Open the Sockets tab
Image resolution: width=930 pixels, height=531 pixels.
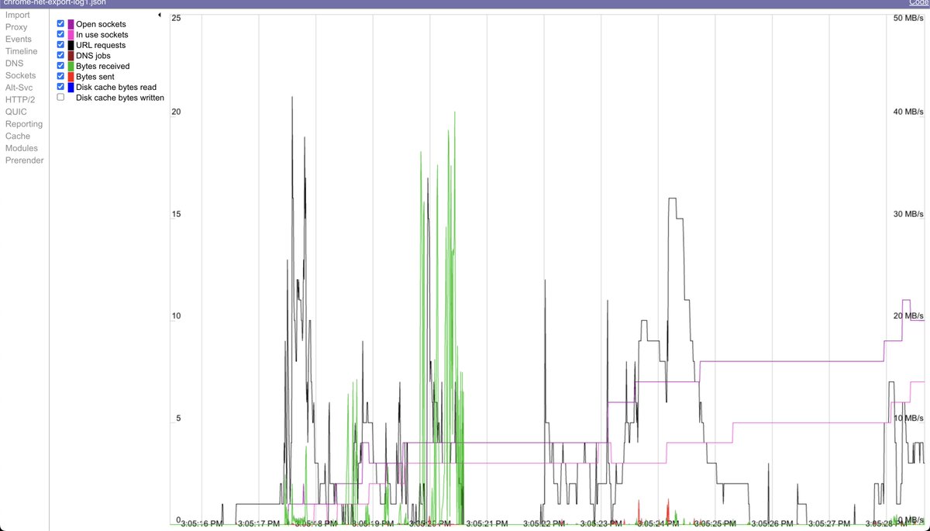pyautogui.click(x=21, y=75)
